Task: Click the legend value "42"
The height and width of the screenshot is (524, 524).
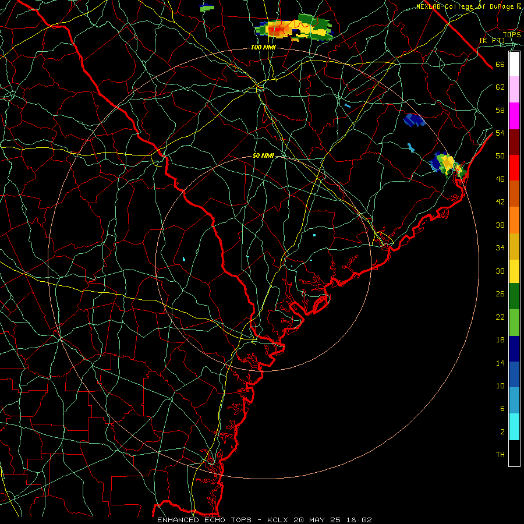Action: coord(500,202)
